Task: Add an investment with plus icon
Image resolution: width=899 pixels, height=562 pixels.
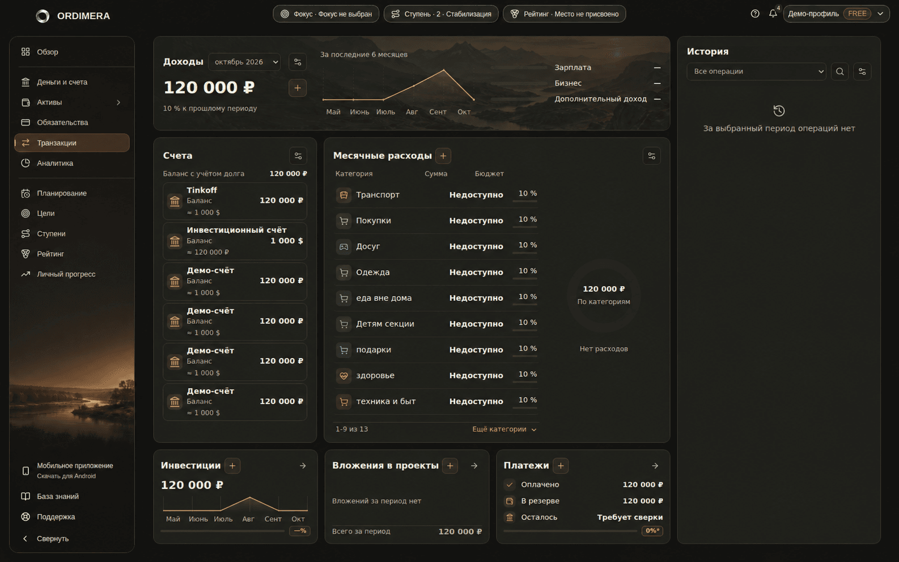Action: (x=232, y=466)
